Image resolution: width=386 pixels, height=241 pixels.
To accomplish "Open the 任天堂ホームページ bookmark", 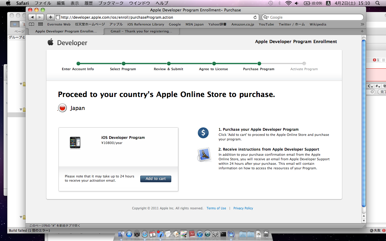I will pyautogui.click(x=90, y=24).
